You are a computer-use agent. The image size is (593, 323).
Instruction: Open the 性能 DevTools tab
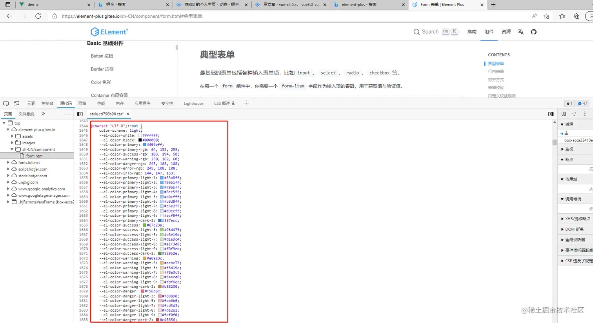(x=101, y=103)
